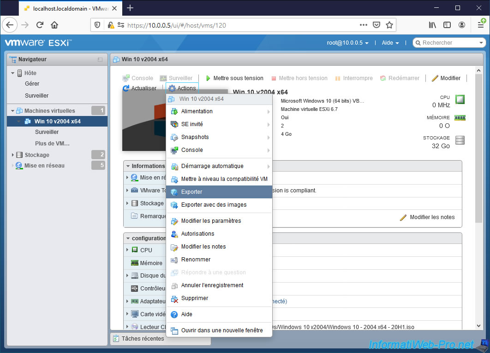Expand the CPU configuration row
The height and width of the screenshot is (353, 490).
point(127,250)
